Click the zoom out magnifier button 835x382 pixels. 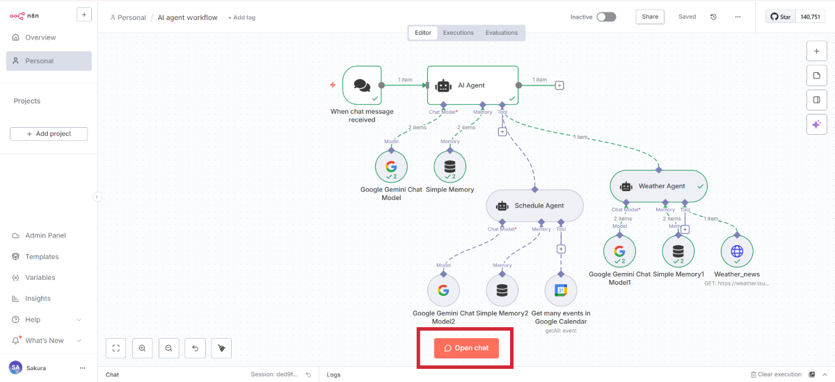[x=168, y=348]
